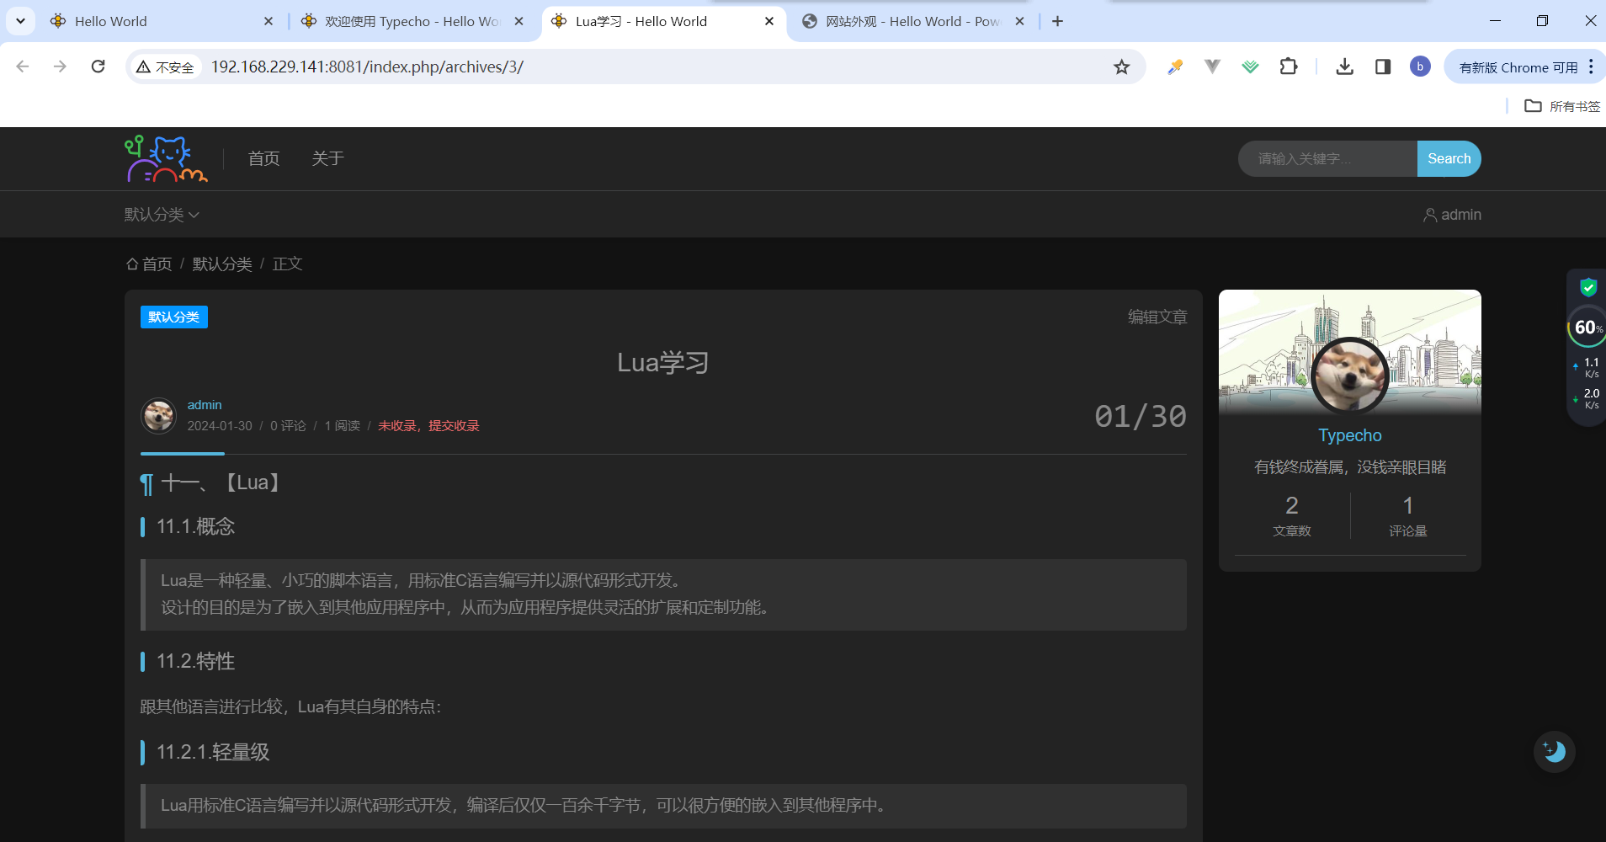This screenshot has height=842, width=1606.
Task: Click the Search button
Action: pyautogui.click(x=1449, y=158)
